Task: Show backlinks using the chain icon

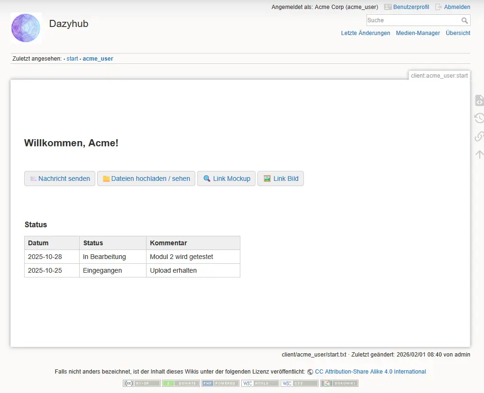Action: [479, 136]
